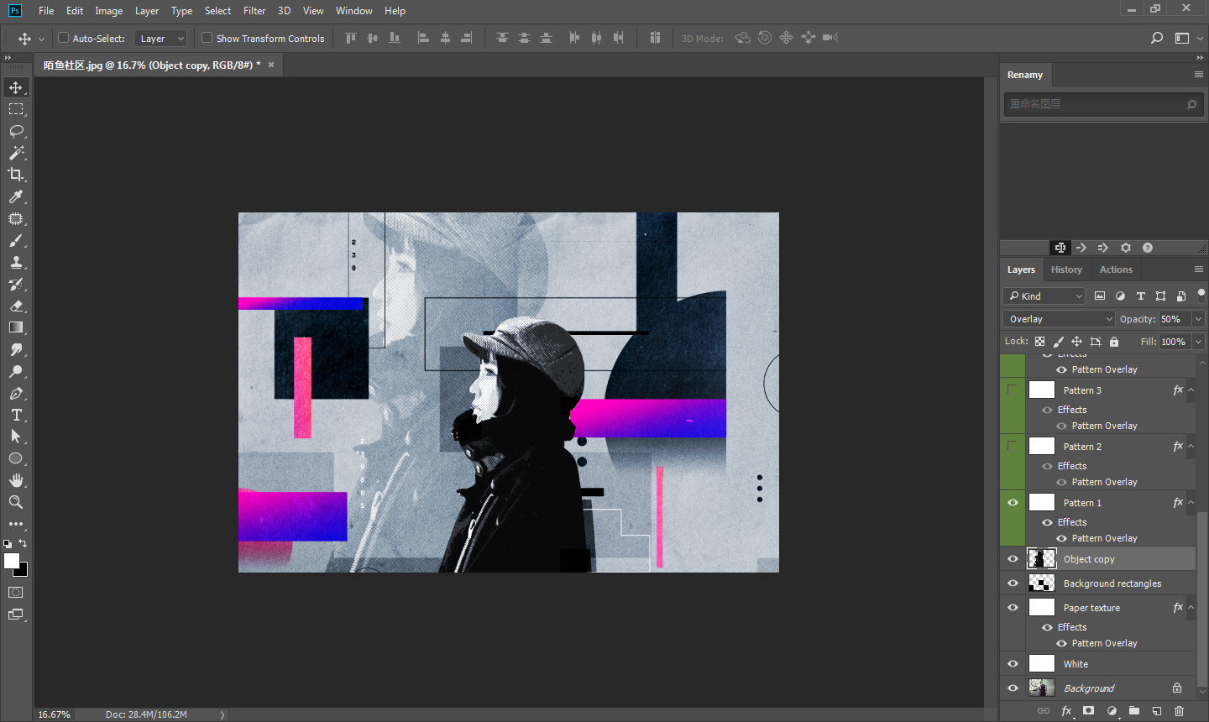Enable Show Transform Controls checkbox
This screenshot has height=722, width=1209.
[x=207, y=38]
